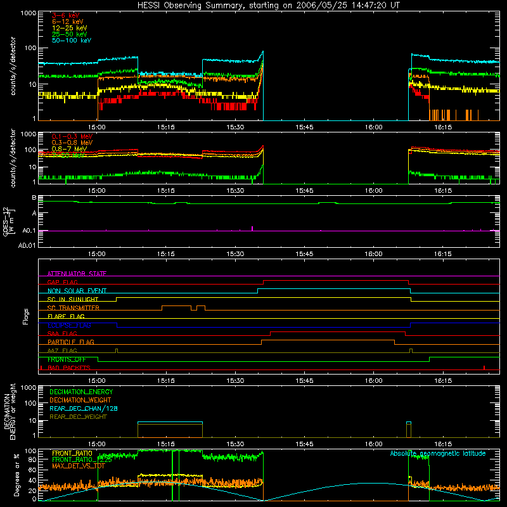Click the NON_SOLAR_EVENT flag label

click(77, 291)
